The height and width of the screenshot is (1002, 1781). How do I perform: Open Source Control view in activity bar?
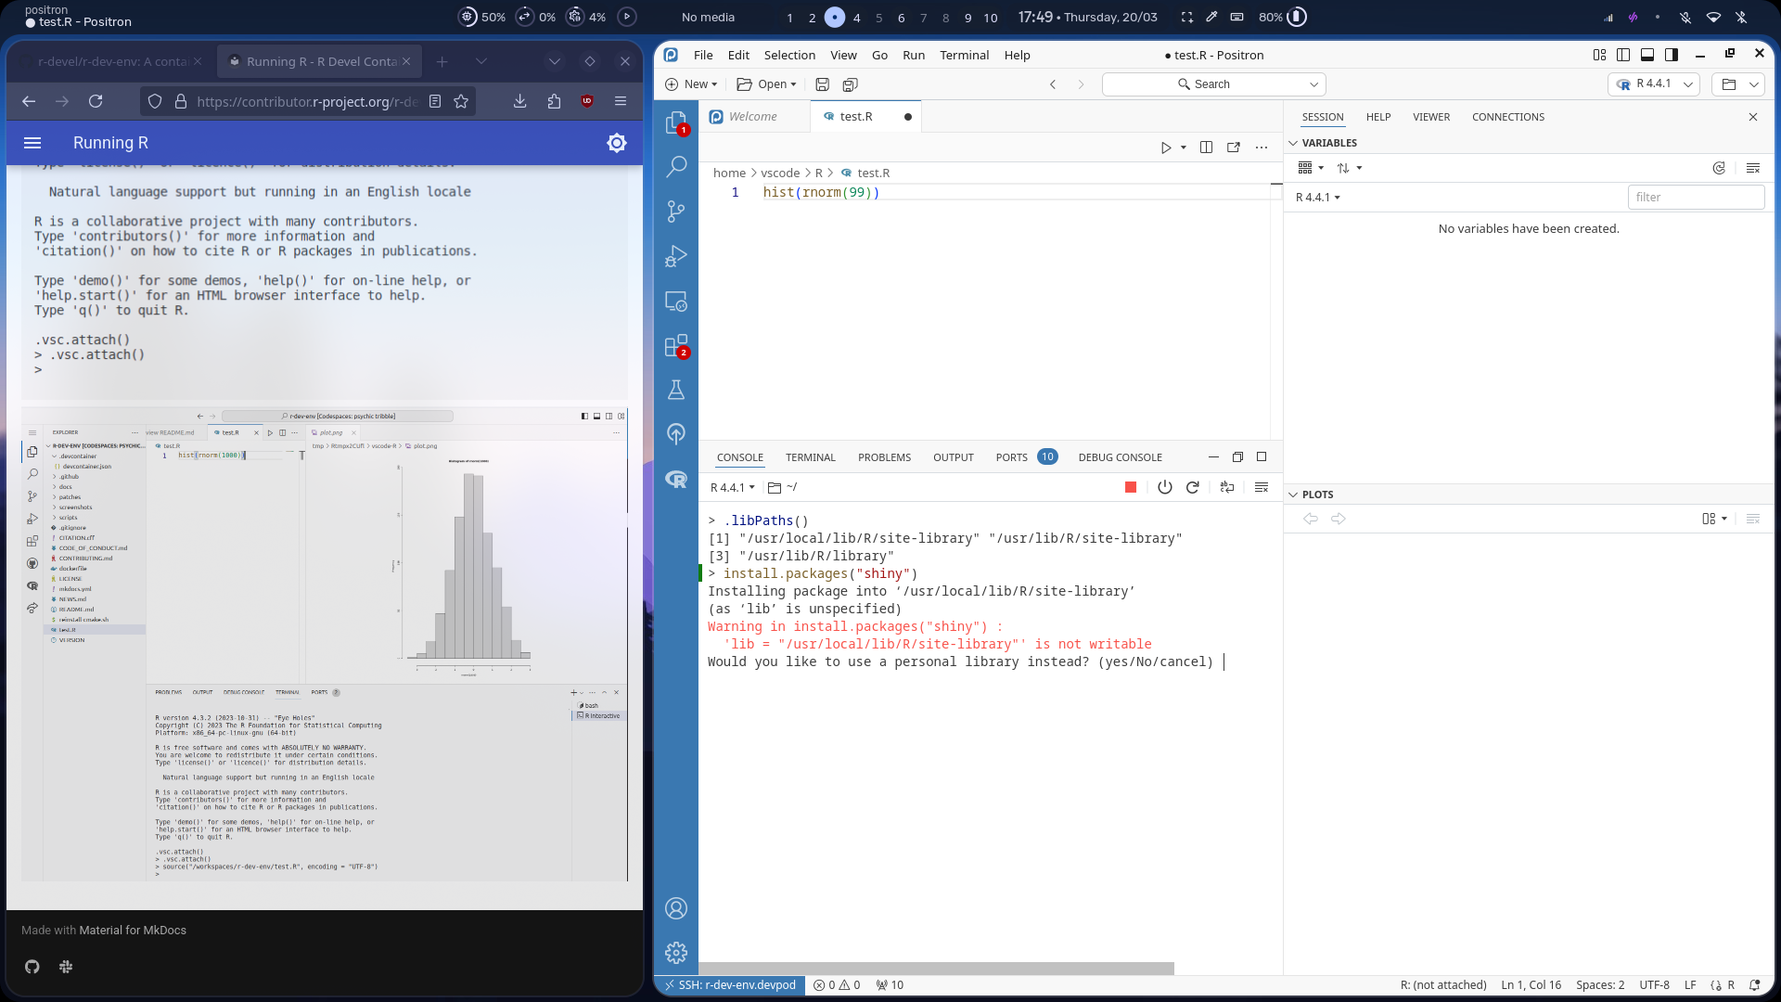tap(676, 212)
